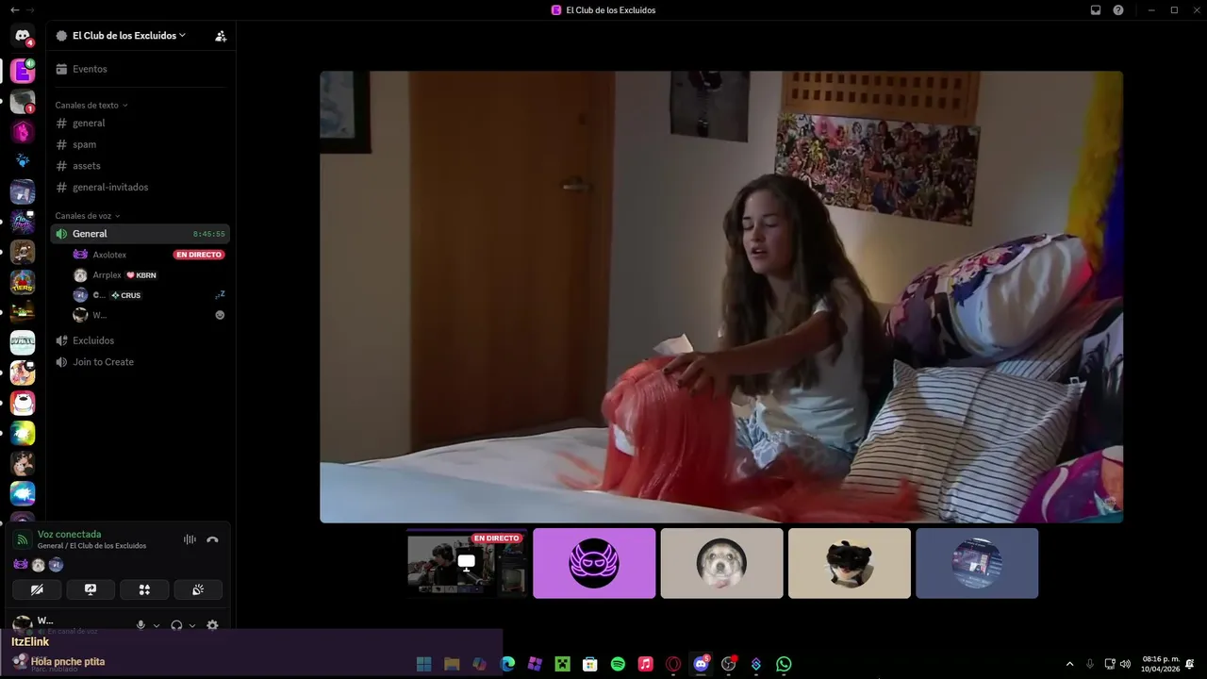Click user Axolotex in voice list
Screen dimensions: 1207x679
point(109,255)
